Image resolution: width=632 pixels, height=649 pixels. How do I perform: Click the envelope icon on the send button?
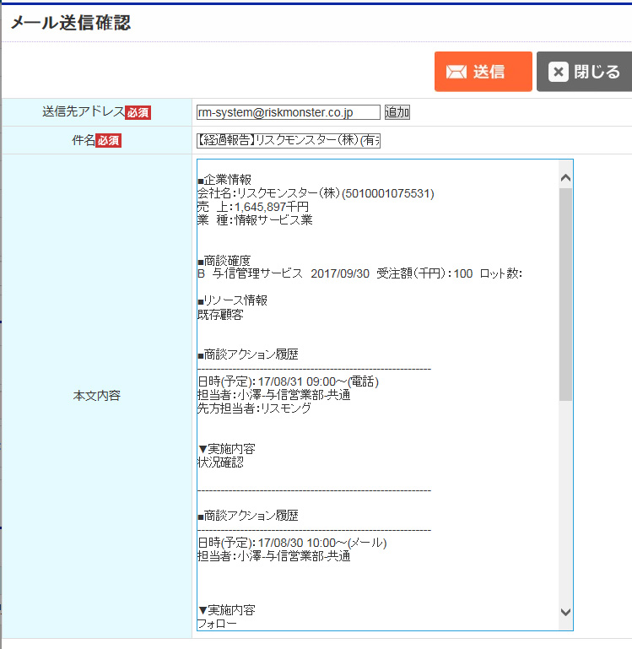pos(456,72)
